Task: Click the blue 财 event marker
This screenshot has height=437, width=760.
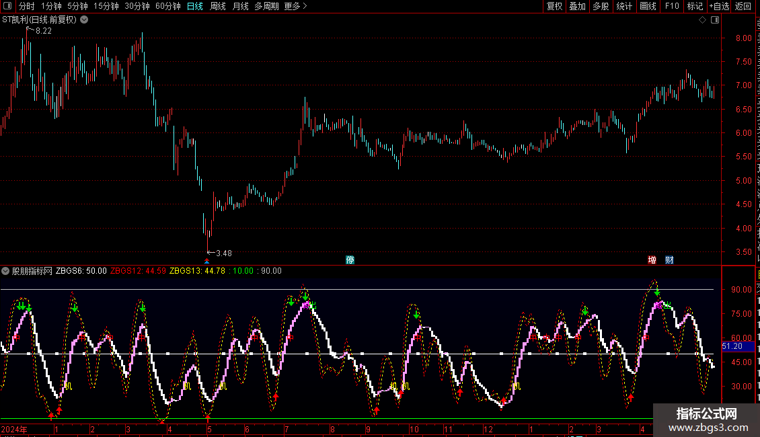Action: [669, 260]
